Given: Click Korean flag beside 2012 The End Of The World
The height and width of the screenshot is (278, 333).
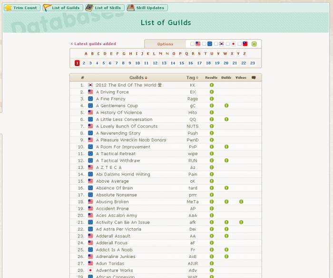Looking at the screenshot, I should [90, 85].
